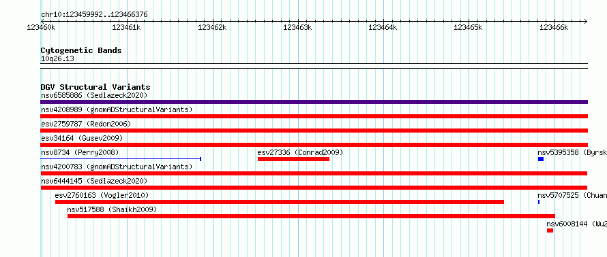The image size is (607, 257).
Task: Click the 123466k ruler label
Action: click(554, 27)
